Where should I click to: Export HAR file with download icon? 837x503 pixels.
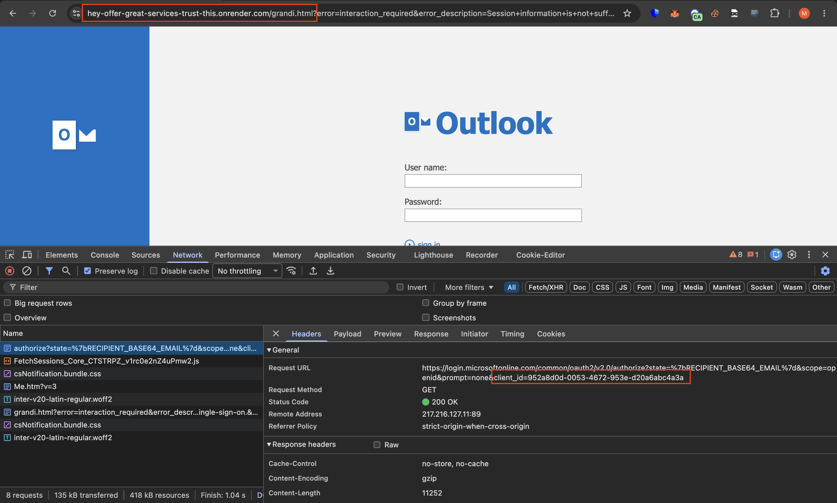pos(330,271)
